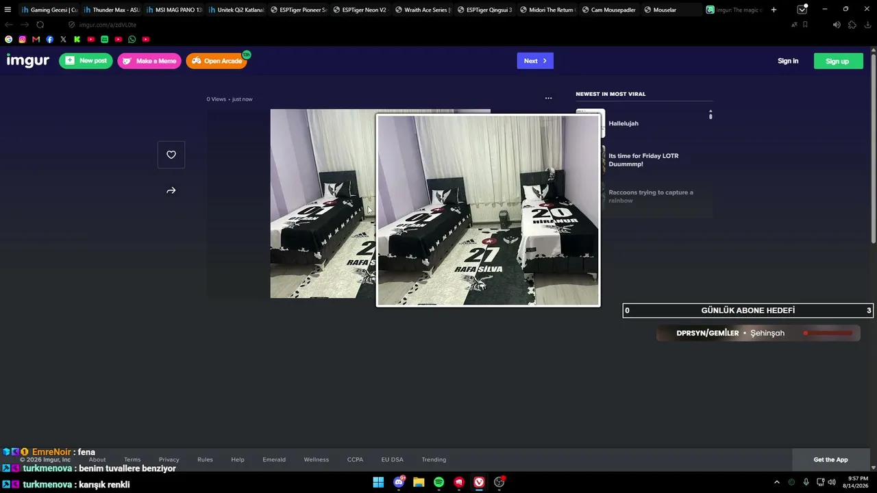Click the Vivaldi taskbar icon
This screenshot has width=877, height=493.
click(x=480, y=482)
